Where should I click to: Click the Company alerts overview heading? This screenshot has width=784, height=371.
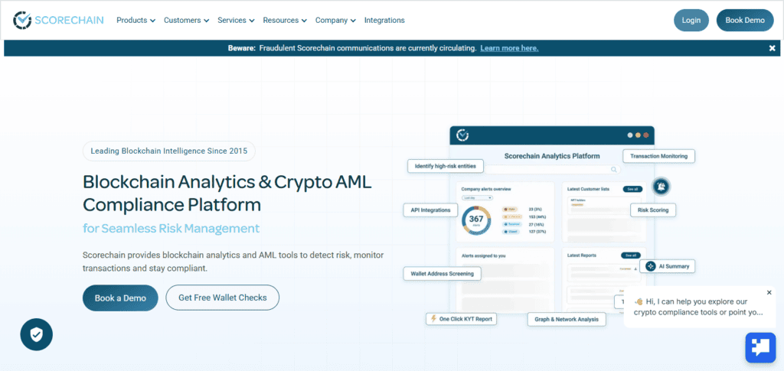pyautogui.click(x=486, y=189)
